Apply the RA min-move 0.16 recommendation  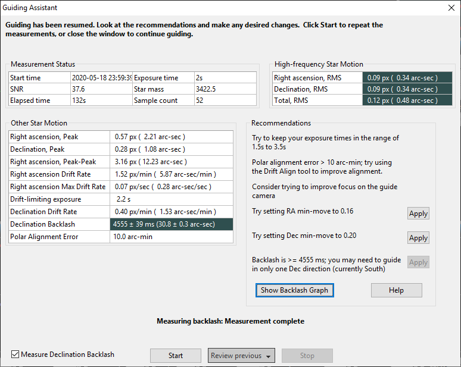click(x=418, y=214)
